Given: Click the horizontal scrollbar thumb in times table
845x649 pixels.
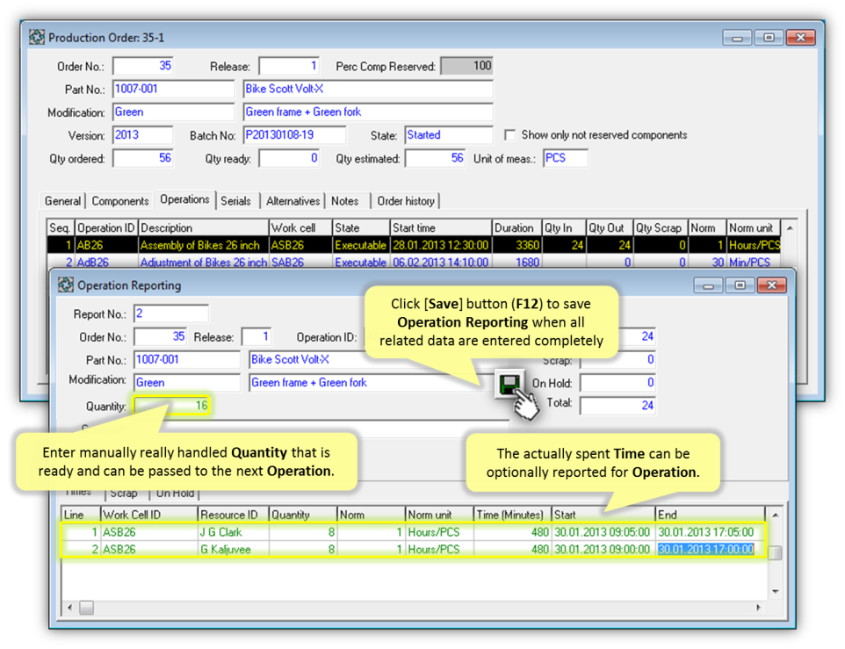Looking at the screenshot, I should (x=86, y=608).
